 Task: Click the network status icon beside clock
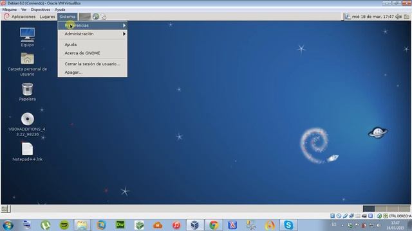pyautogui.click(x=348, y=17)
